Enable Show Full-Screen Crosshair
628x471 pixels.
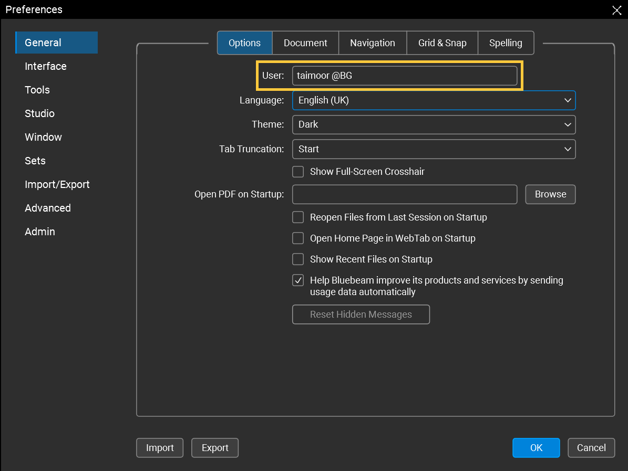point(298,172)
